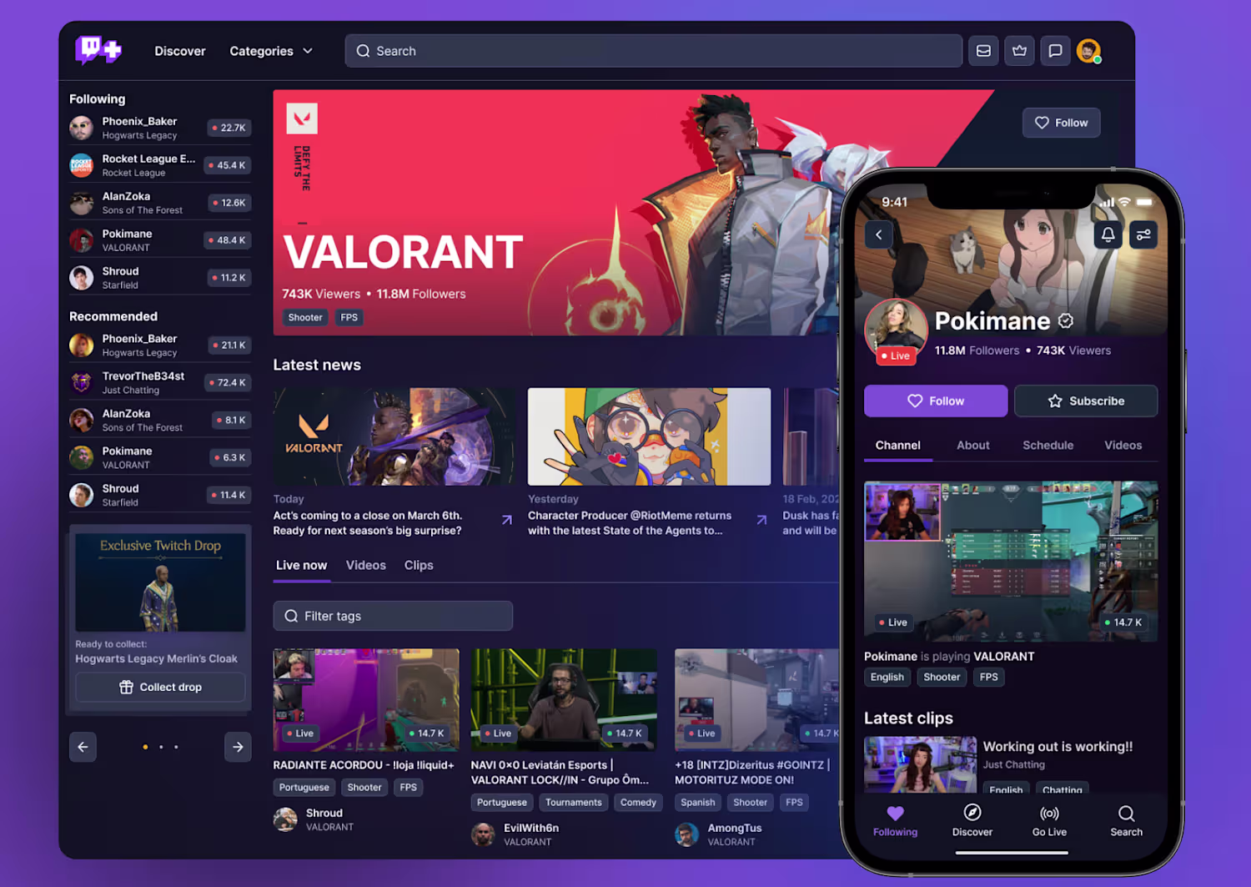
Task: Open Character Producer news arrow icon
Action: [x=761, y=520]
